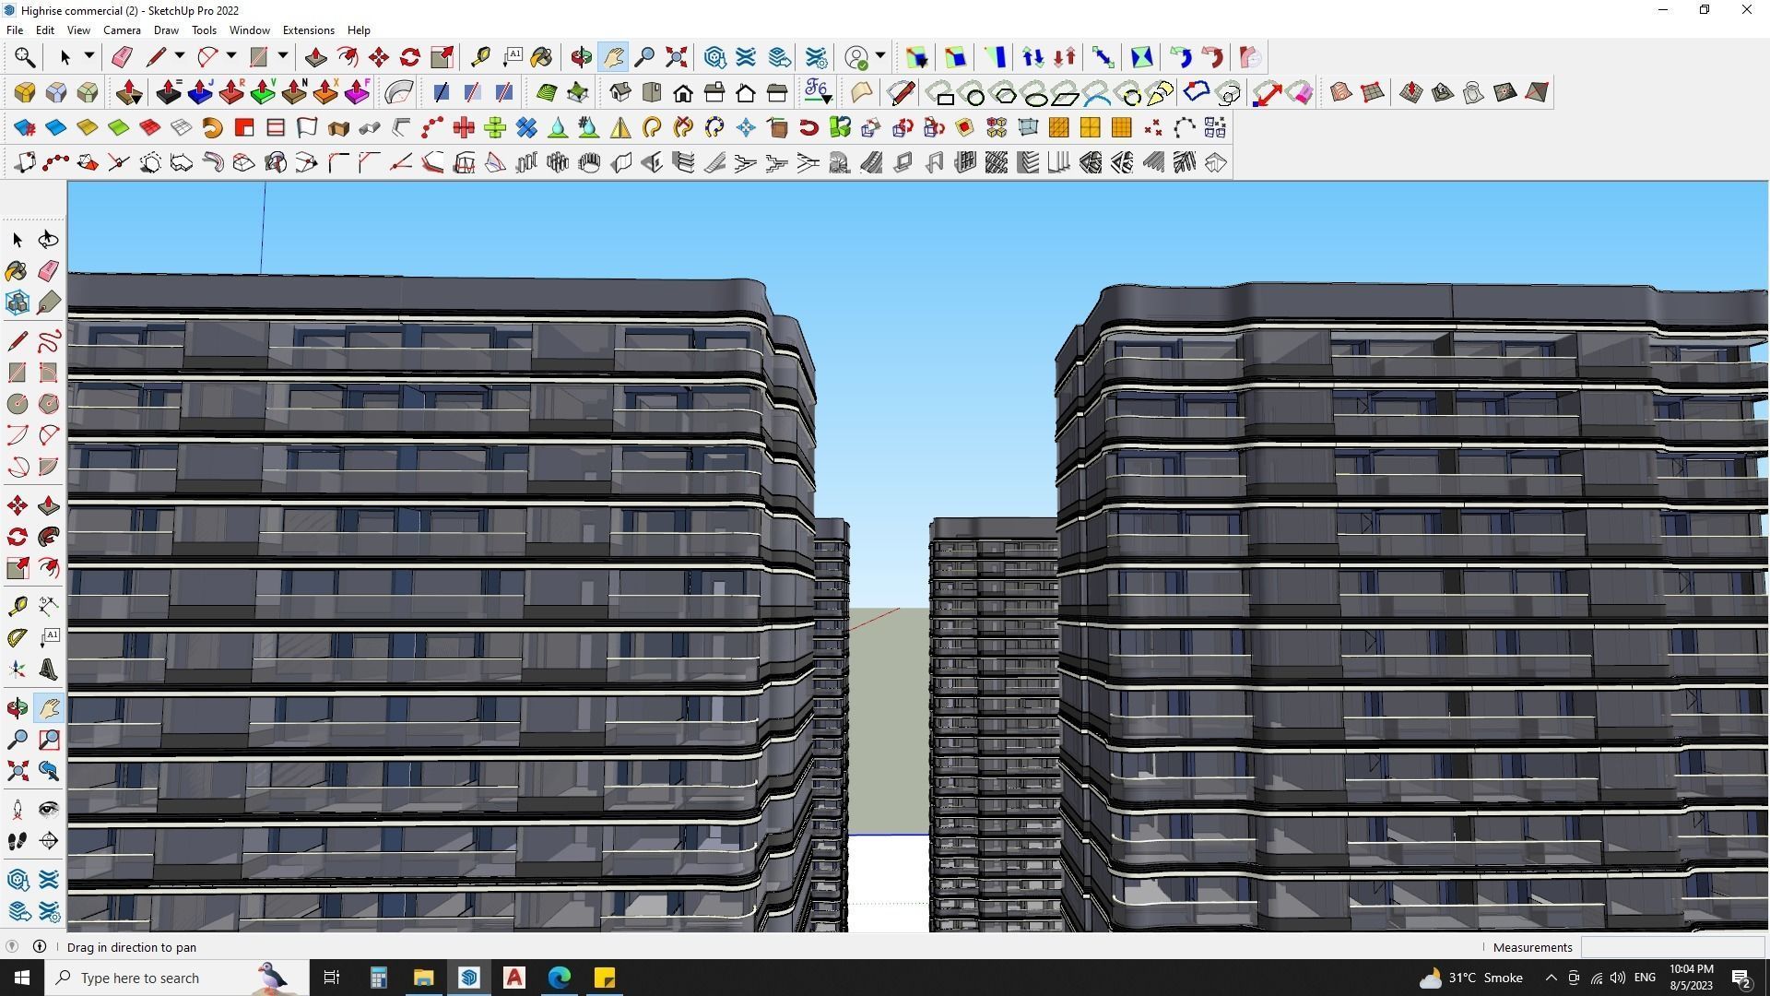Click the ENG language indicator
This screenshot has height=996, width=1770.
click(x=1644, y=978)
